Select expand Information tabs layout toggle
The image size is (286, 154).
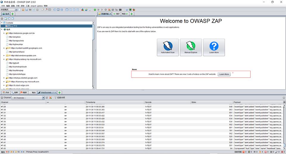(58, 10)
